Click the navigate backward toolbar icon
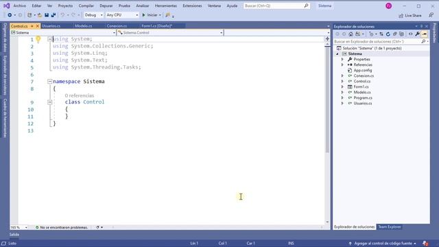Screen dimensions: 439x247 [10, 15]
